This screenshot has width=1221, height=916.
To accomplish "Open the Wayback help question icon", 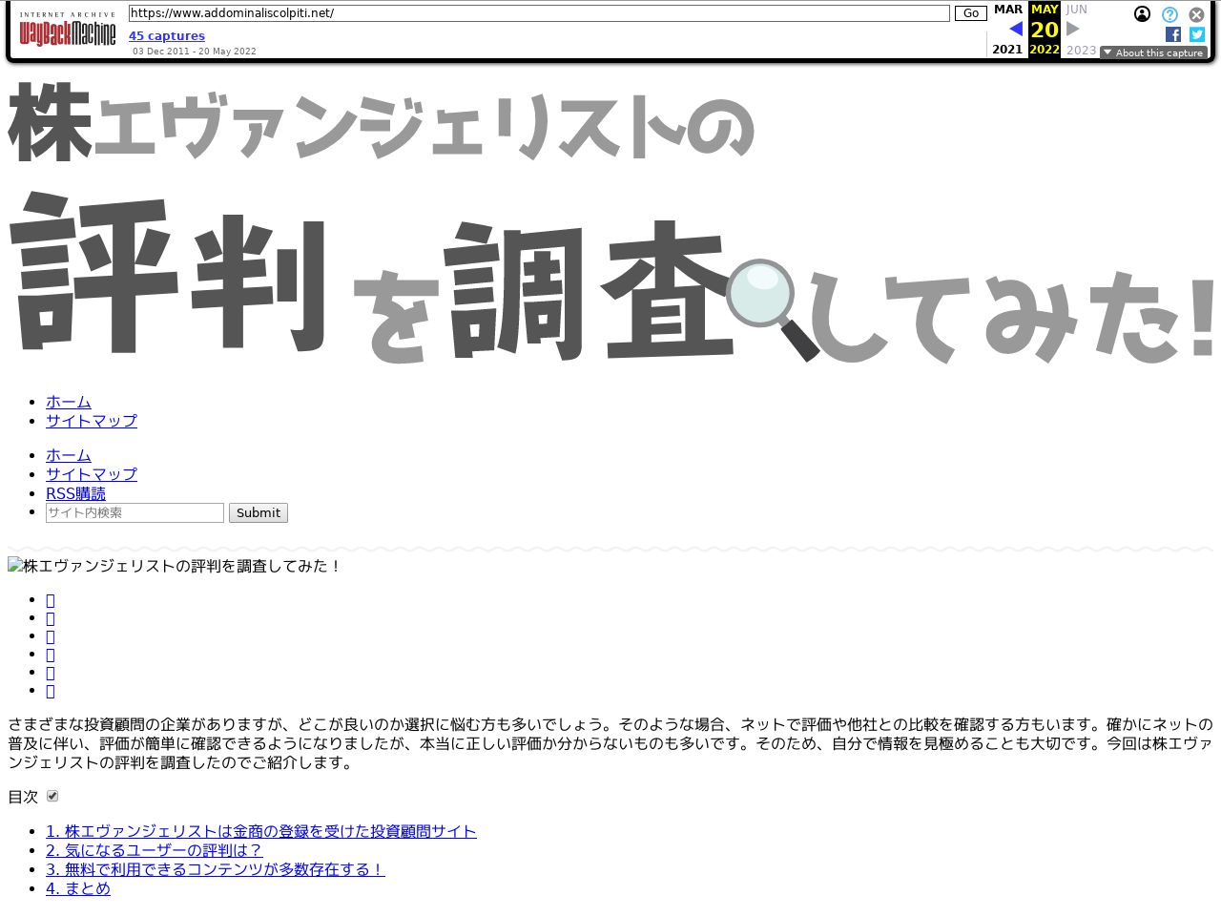I will tap(1169, 14).
